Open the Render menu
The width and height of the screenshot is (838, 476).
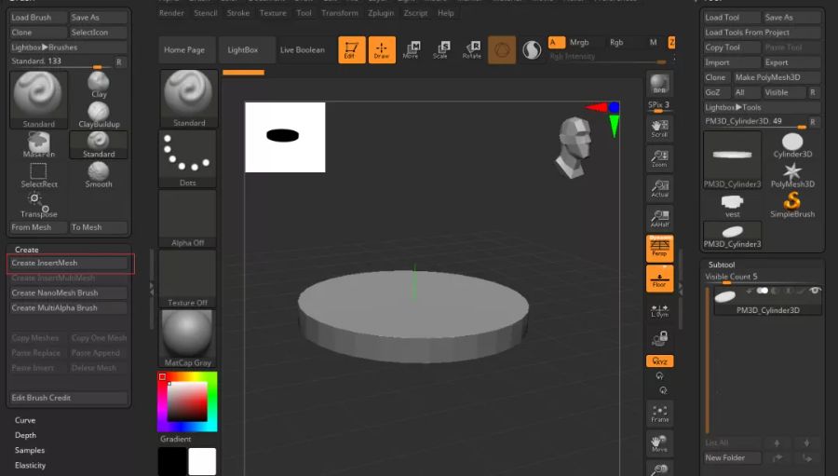[171, 13]
